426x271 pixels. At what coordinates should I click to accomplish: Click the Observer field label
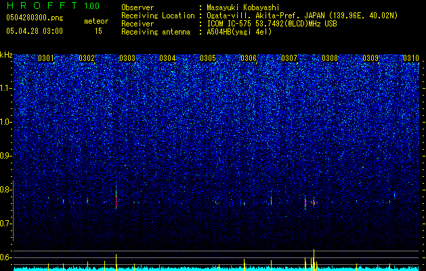click(x=137, y=7)
